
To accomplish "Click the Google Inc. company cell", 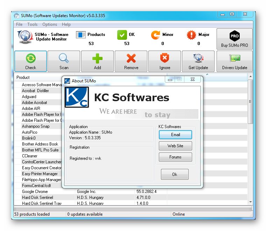I will (x=87, y=192).
